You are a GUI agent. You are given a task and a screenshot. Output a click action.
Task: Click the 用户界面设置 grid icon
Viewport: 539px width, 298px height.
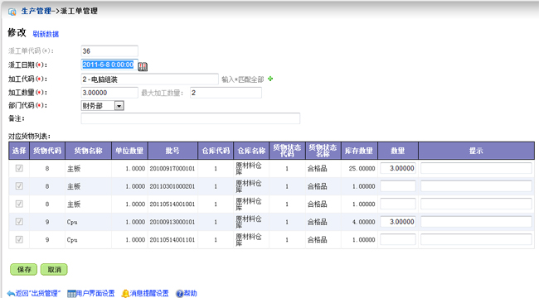pos(71,294)
